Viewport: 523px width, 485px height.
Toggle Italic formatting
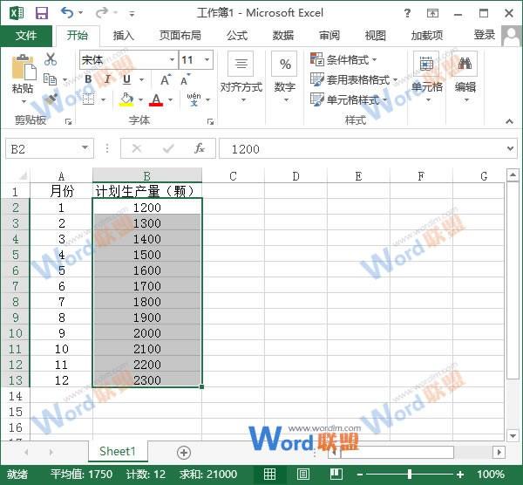[x=106, y=79]
